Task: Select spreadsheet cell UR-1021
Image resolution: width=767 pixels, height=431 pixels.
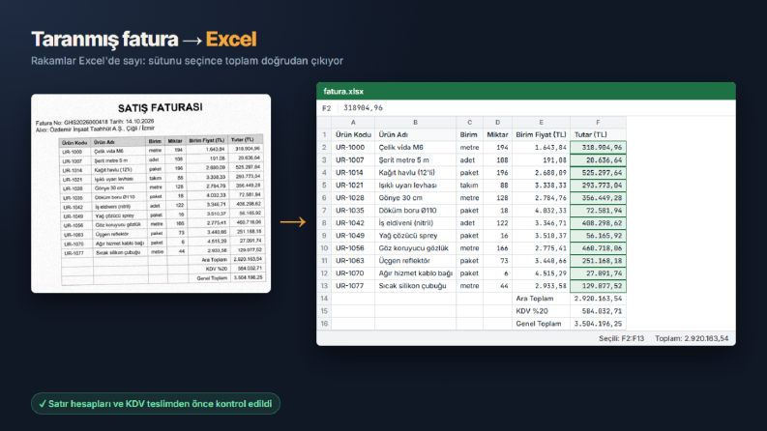Action: tap(353, 186)
